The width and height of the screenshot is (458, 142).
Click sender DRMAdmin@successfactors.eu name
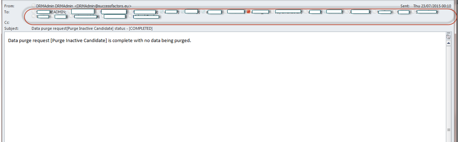pyautogui.click(x=84, y=6)
